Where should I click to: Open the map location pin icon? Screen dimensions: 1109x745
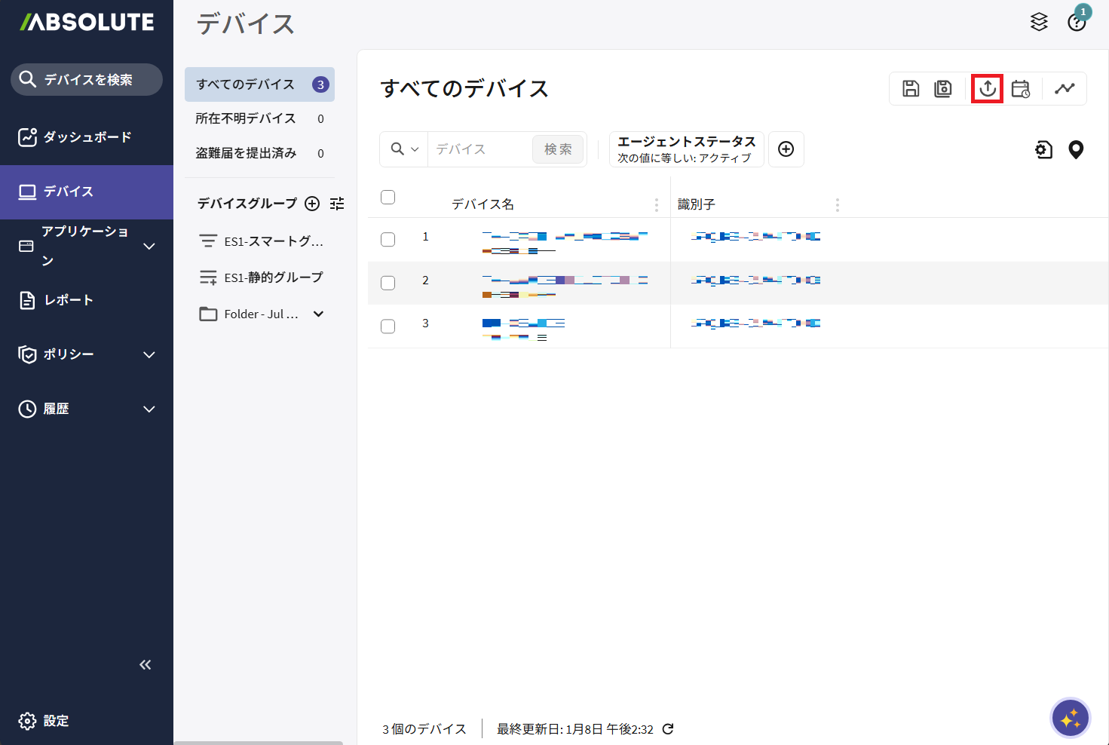coord(1076,150)
